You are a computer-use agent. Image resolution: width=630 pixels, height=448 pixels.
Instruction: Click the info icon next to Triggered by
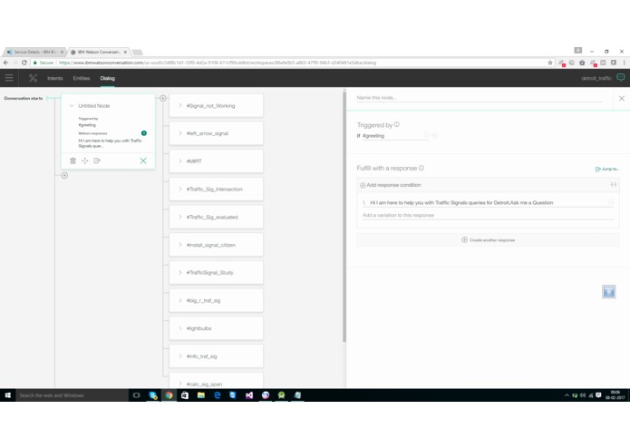pyautogui.click(x=397, y=124)
